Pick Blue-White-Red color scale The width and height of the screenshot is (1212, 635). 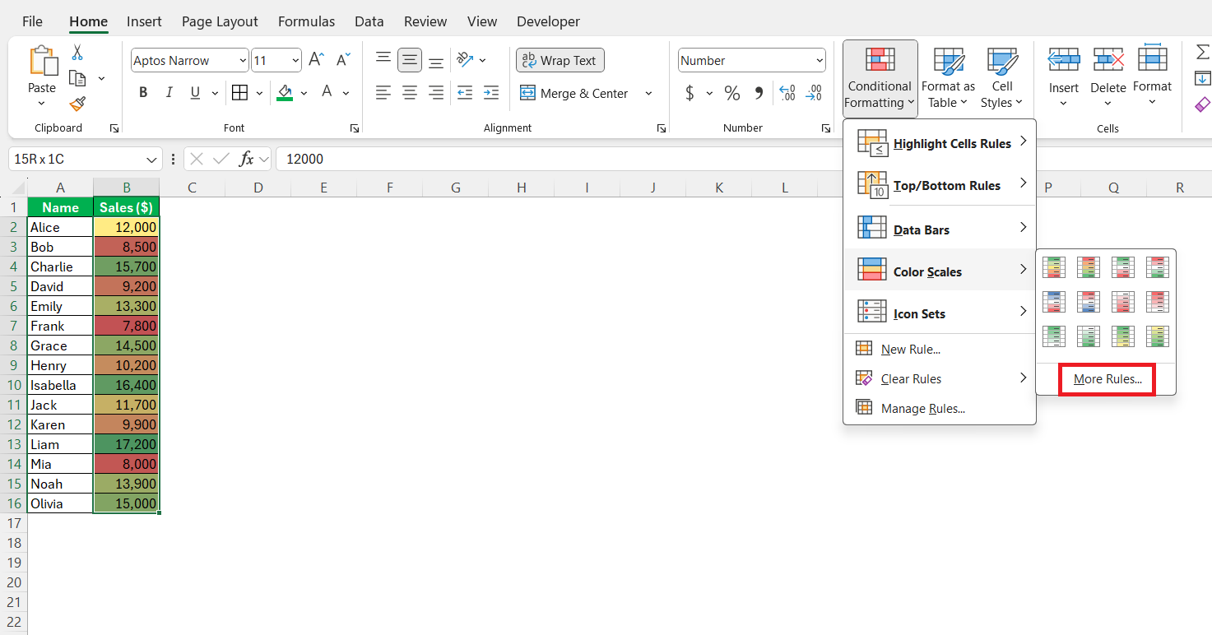point(1054,302)
